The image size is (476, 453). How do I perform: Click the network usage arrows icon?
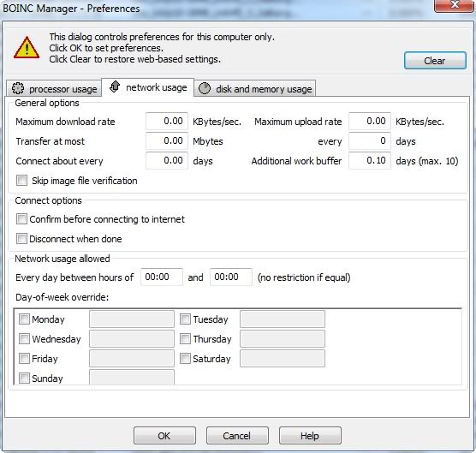coord(115,86)
